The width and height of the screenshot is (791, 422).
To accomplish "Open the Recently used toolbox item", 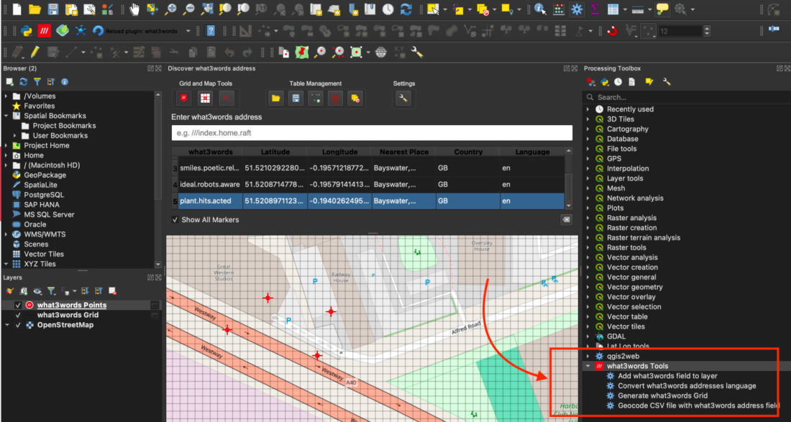I will pyautogui.click(x=630, y=109).
